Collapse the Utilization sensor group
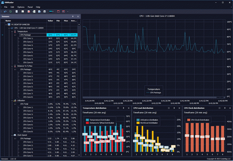This screenshot has width=233, height=161. click(x=12, y=101)
